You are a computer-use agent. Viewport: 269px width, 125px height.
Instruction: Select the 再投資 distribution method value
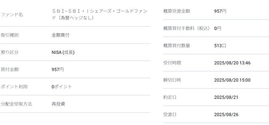click(x=58, y=104)
